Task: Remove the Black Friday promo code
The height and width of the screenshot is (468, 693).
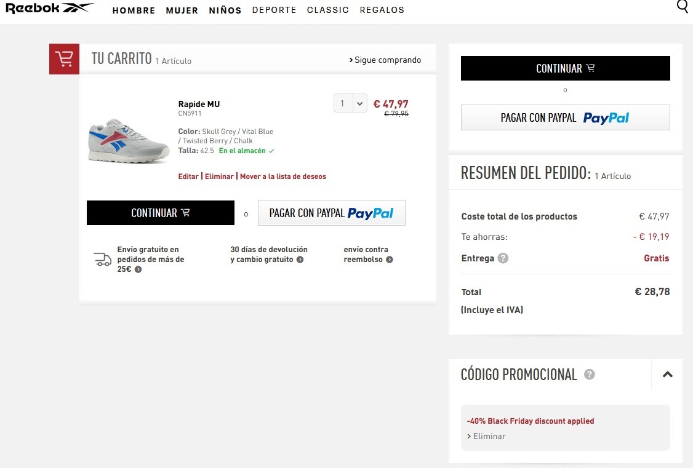Action: [x=489, y=436]
